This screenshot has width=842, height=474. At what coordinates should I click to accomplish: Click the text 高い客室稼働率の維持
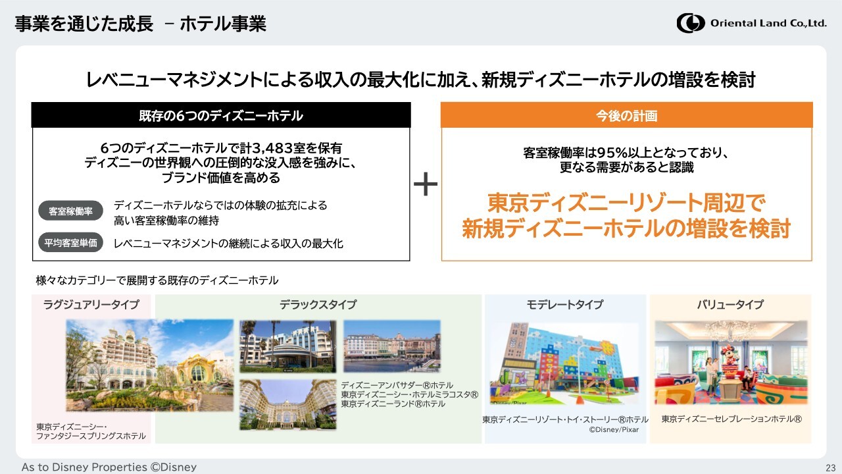pos(166,220)
